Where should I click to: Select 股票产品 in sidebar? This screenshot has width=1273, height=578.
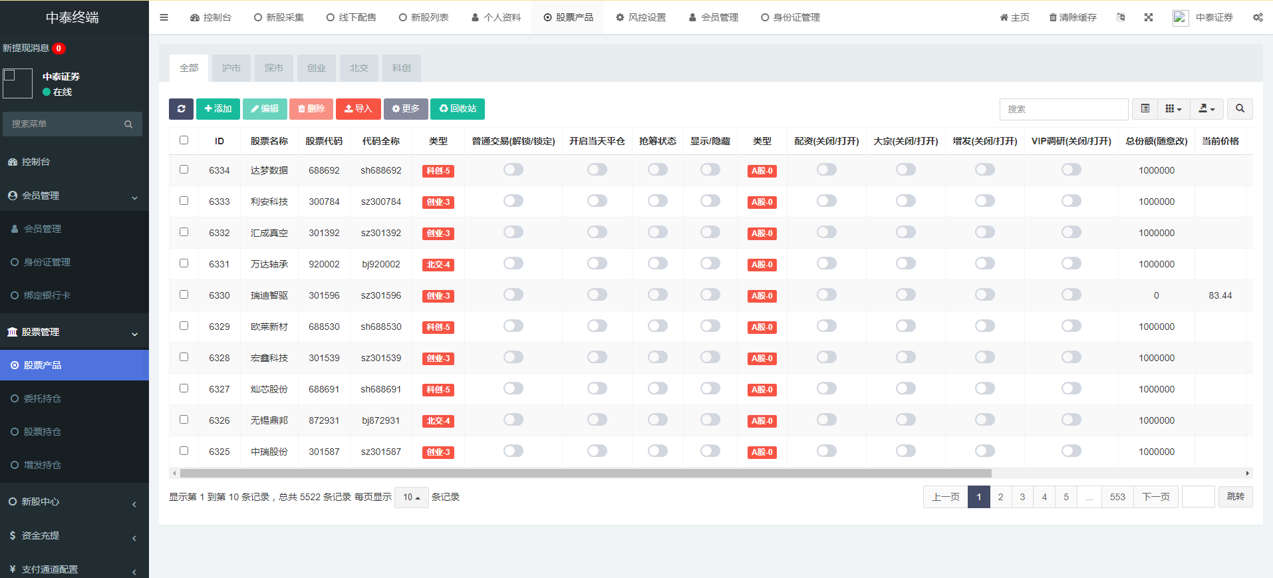(x=74, y=365)
